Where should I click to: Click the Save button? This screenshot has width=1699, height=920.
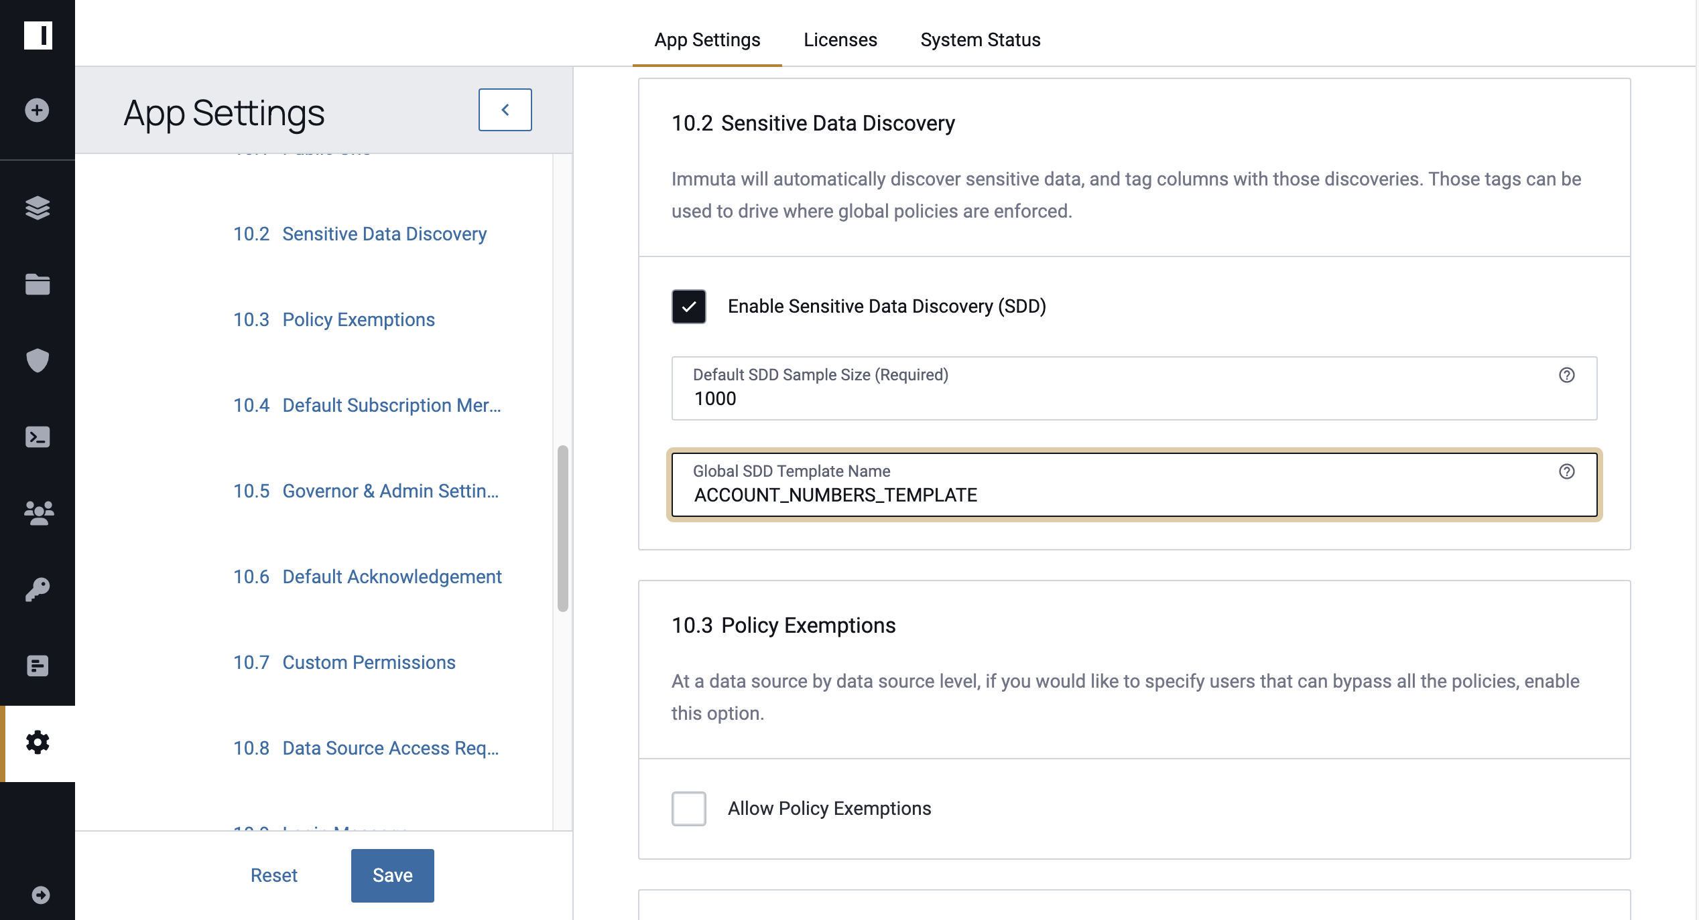pos(391,874)
